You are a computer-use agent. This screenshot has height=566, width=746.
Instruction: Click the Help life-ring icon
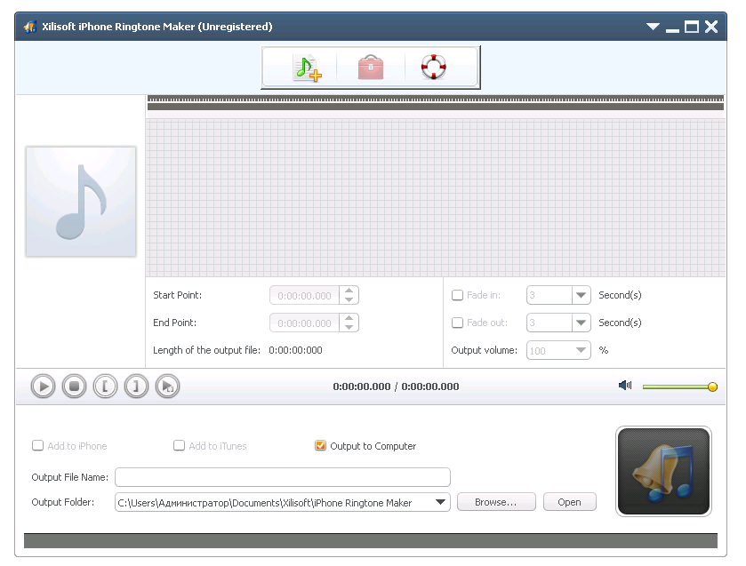(x=435, y=66)
